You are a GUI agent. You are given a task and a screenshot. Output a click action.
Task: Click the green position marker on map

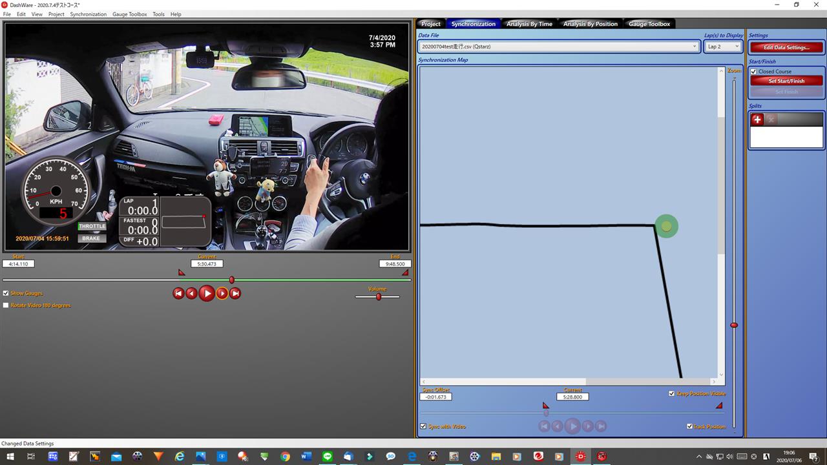666,226
